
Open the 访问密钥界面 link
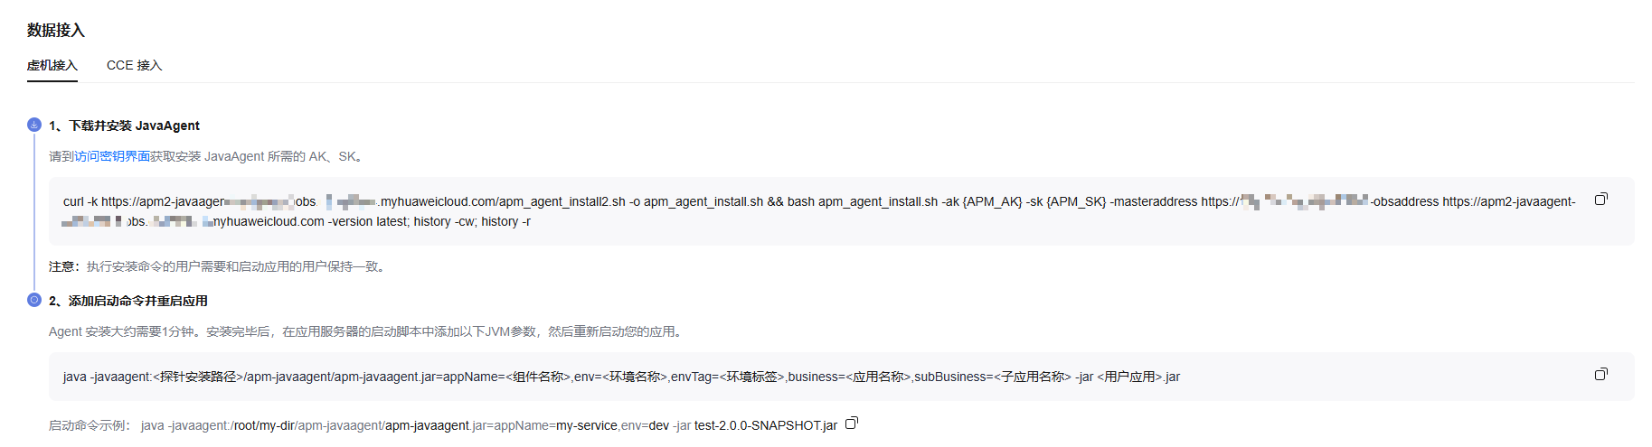pos(112,156)
